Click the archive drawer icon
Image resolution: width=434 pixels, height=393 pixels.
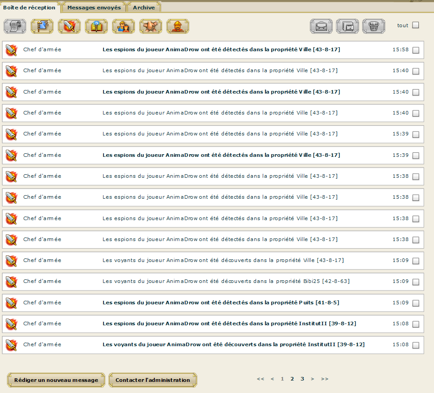coord(347,26)
